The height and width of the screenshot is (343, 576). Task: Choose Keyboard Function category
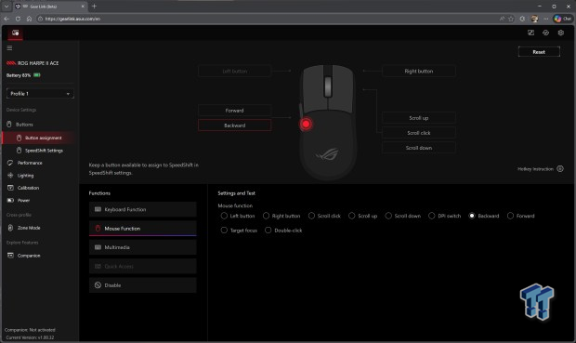(x=142, y=209)
